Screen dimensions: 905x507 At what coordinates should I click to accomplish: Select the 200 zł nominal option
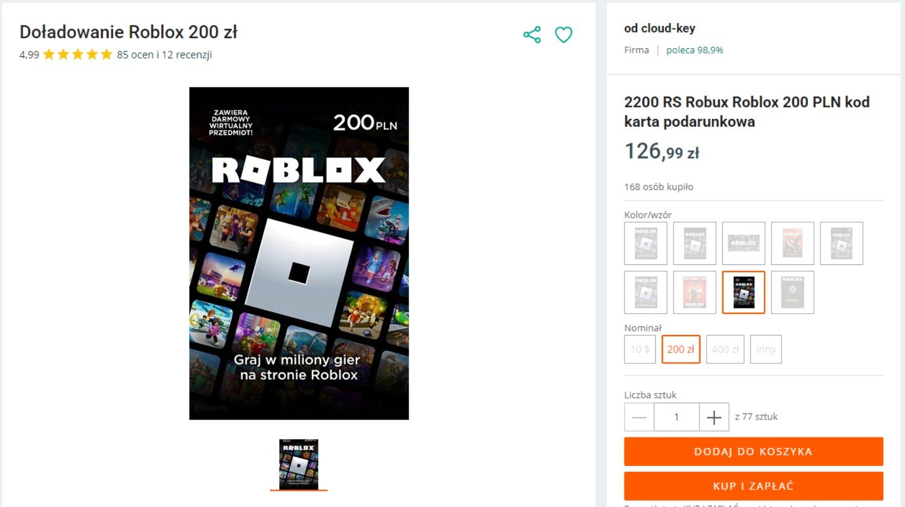click(x=681, y=349)
